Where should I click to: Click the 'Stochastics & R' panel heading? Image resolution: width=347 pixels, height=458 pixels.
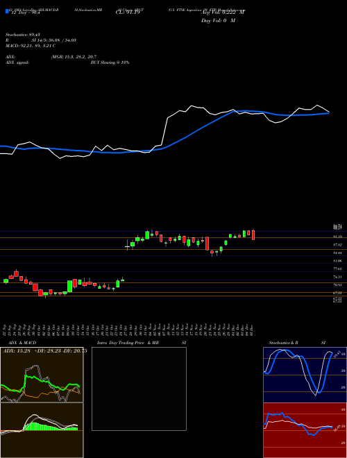pyautogui.click(x=284, y=343)
